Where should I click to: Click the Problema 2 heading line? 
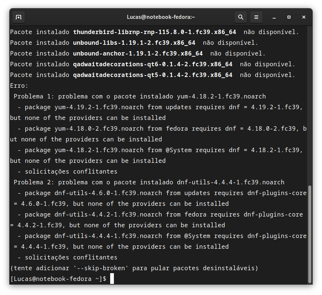149,182
